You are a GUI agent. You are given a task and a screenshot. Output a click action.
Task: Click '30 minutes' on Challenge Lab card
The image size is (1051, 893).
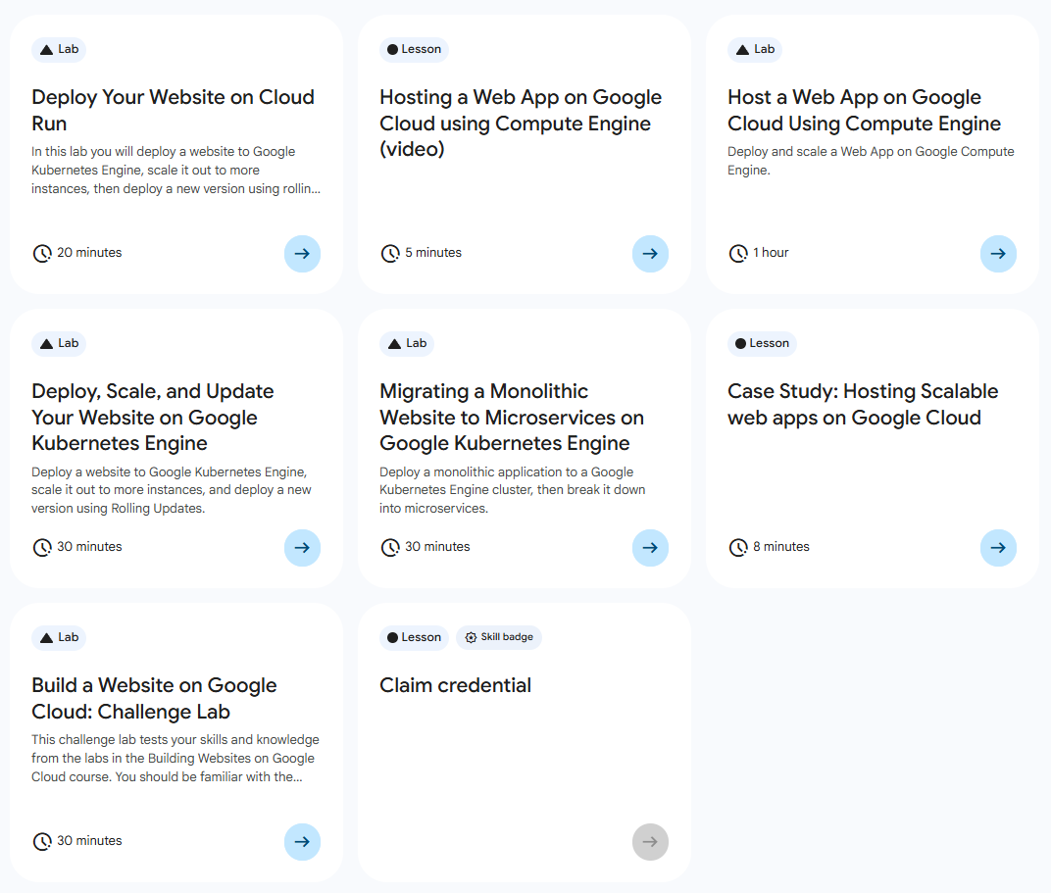click(89, 841)
